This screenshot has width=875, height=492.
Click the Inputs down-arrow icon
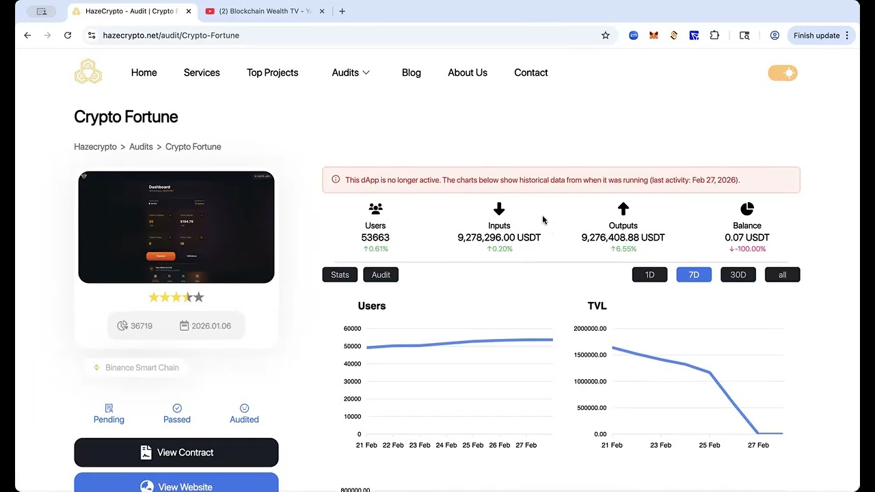(499, 208)
